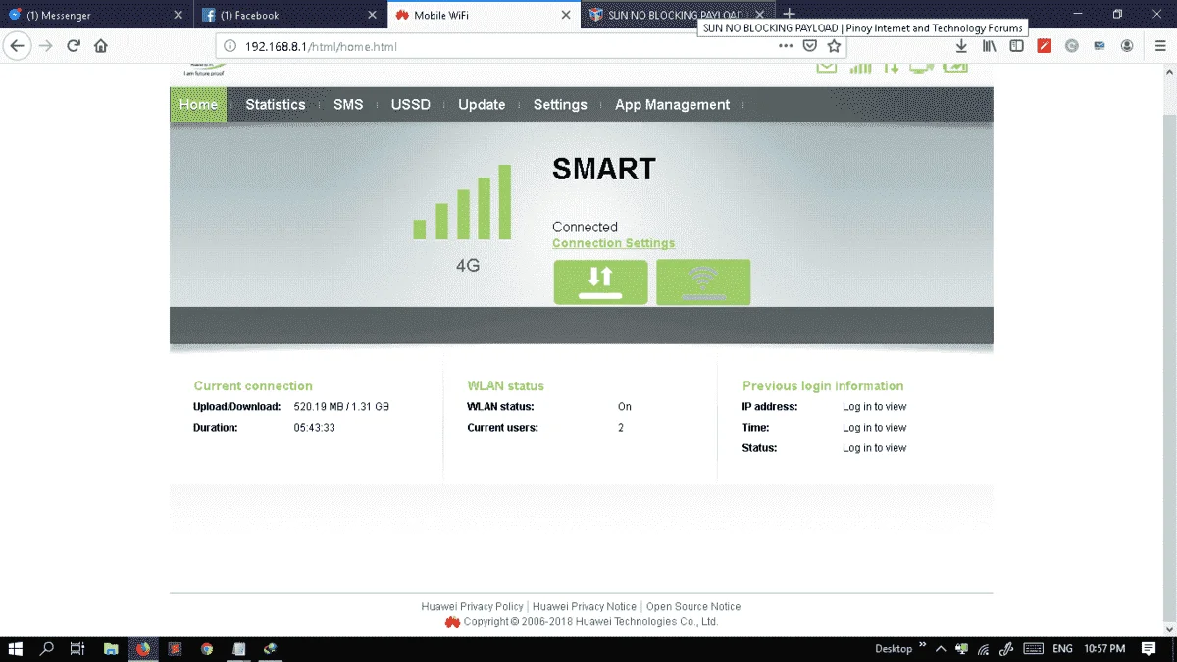This screenshot has width=1177, height=662.
Task: Open the Home menu tab
Action: 198,105
